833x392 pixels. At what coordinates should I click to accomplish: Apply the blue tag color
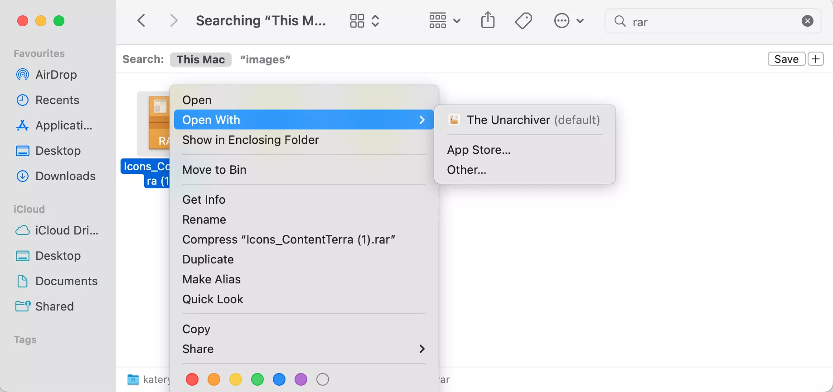(x=279, y=379)
